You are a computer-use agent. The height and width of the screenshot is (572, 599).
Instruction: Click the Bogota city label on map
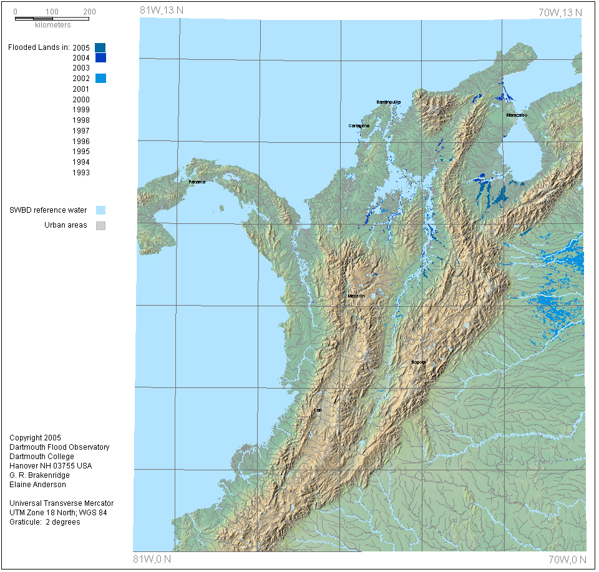(x=419, y=362)
